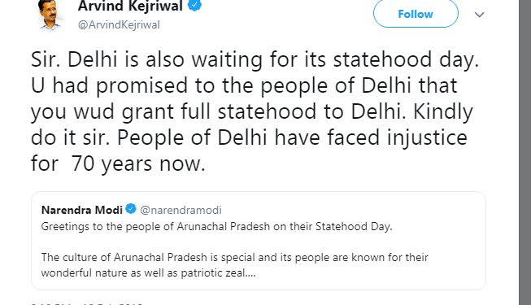The image size is (531, 305).
Task: Click the tweet line 'Sir. Delhi is also waiting'
Action: (x=255, y=60)
